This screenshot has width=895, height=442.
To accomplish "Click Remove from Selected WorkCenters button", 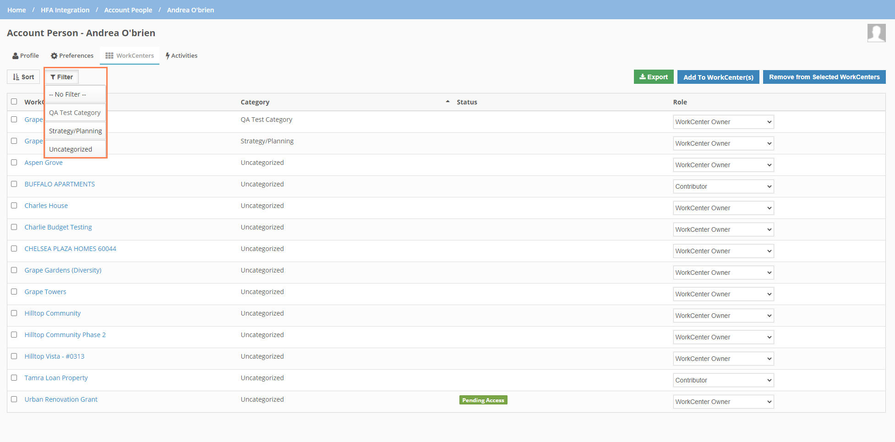I will [x=824, y=77].
